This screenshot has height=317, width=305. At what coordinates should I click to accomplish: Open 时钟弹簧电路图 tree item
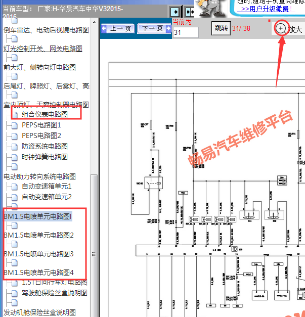point(45,157)
